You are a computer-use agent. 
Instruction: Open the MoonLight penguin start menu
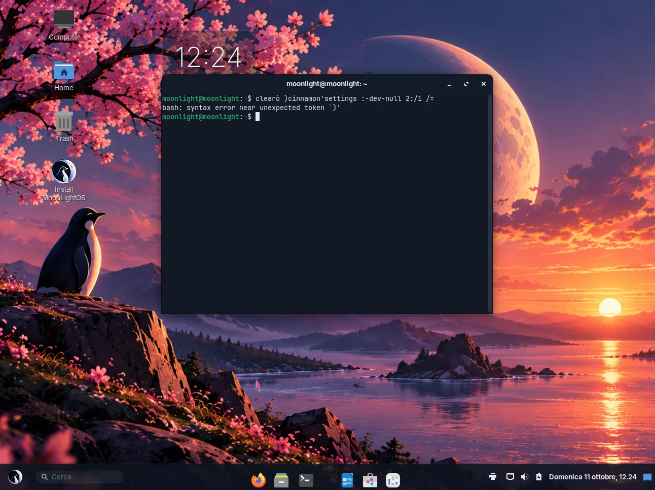[15, 477]
